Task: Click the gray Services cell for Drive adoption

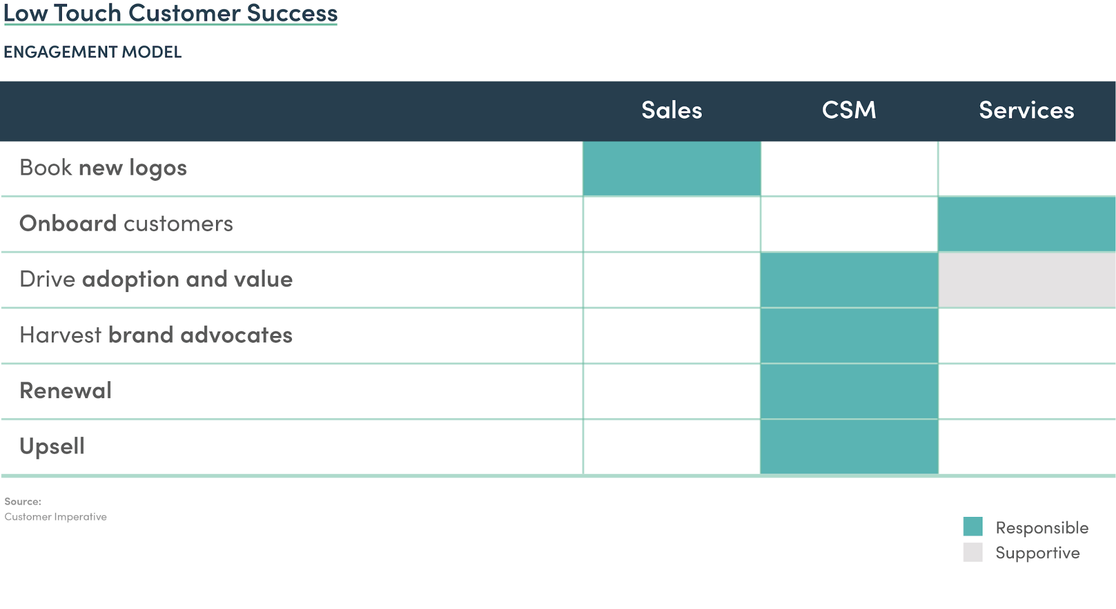Action: click(1026, 280)
